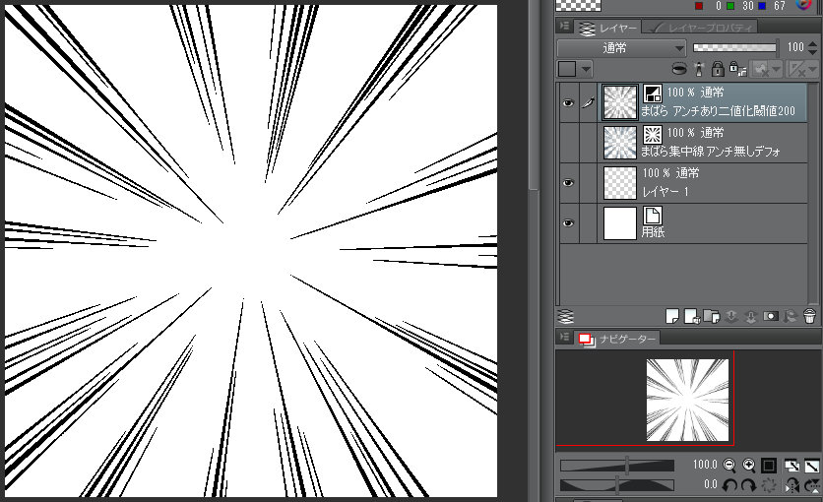Screen dimensions: 823x502
Task: Click the まばら アンチあり二値化閾値200 layer name
Action: 718,111
